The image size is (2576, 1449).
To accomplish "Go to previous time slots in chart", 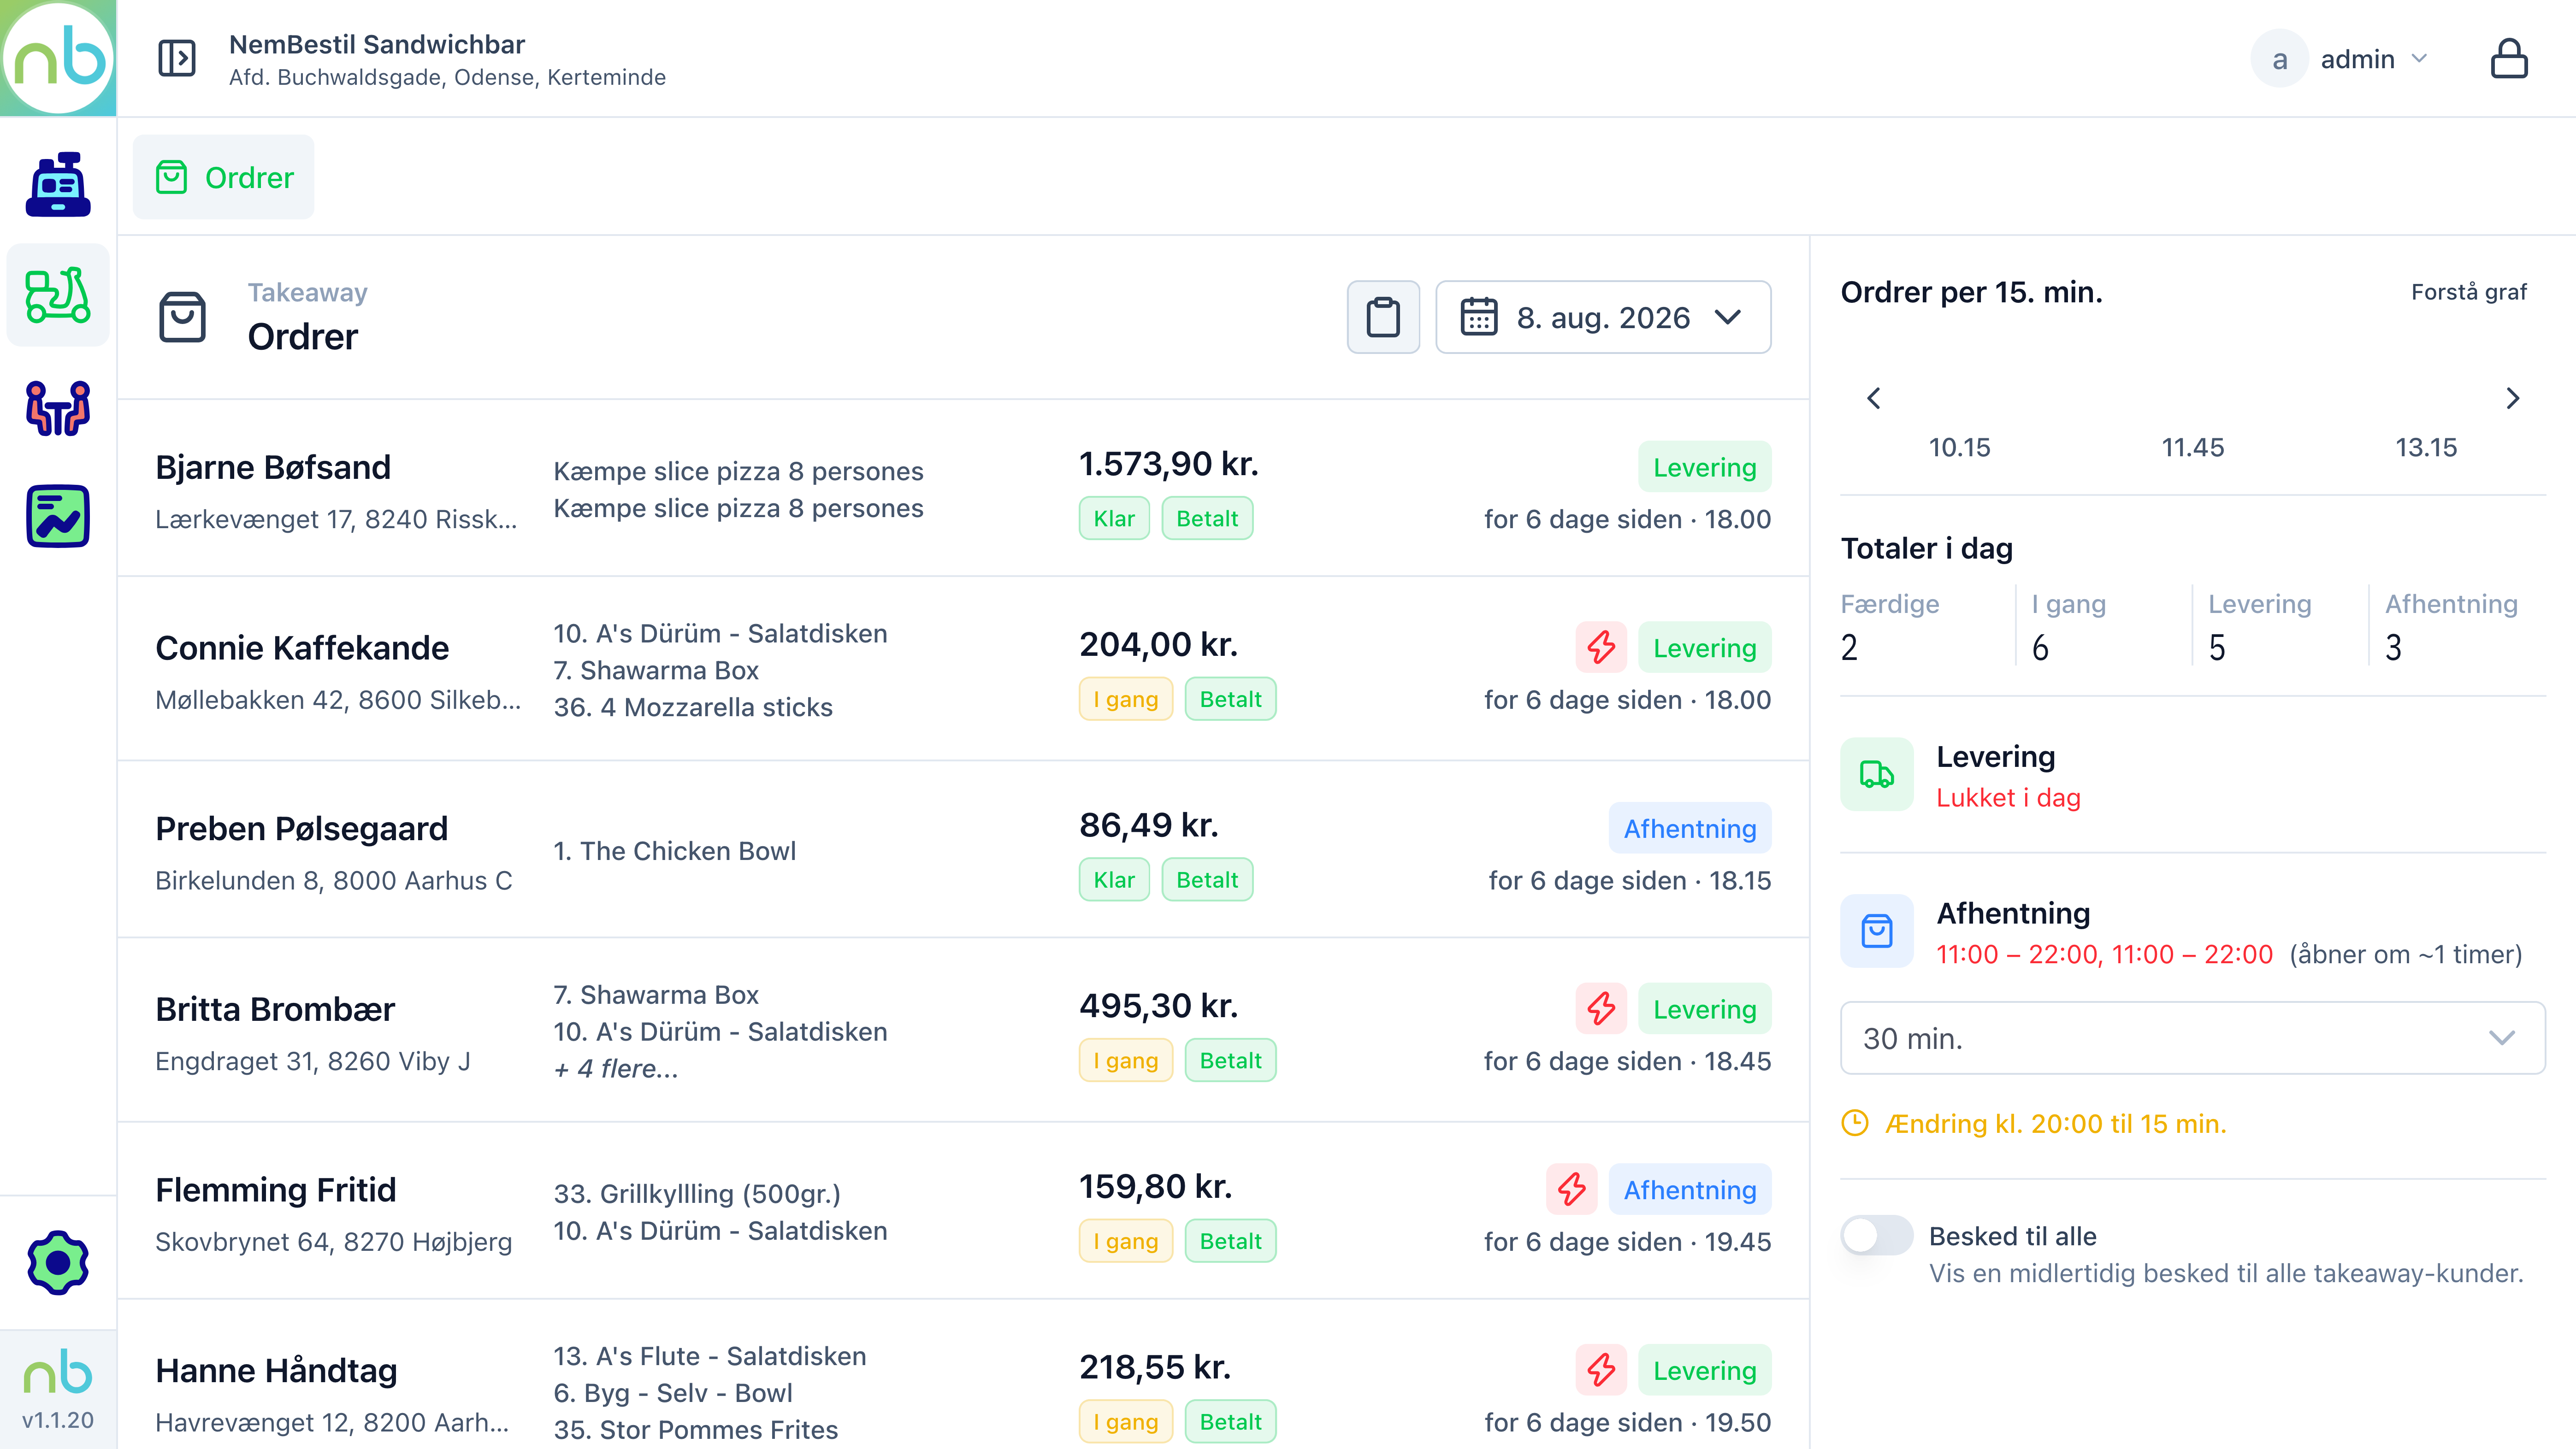I will 1873,398.
